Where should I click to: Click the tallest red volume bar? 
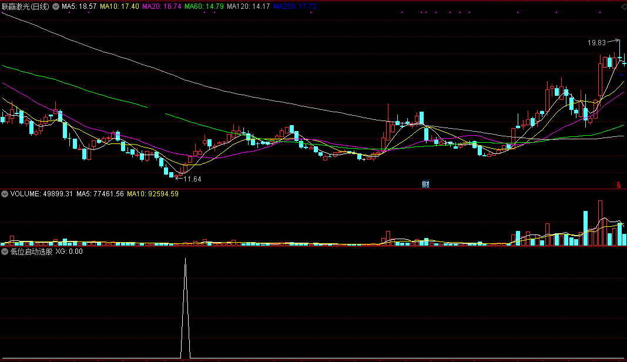click(x=600, y=223)
